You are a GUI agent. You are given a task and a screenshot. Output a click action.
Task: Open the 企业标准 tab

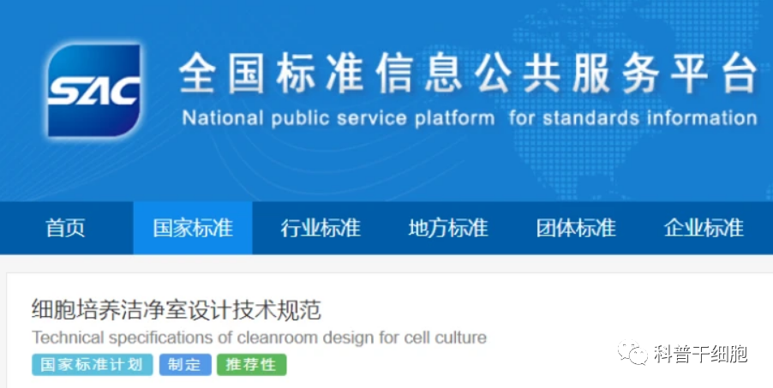704,228
